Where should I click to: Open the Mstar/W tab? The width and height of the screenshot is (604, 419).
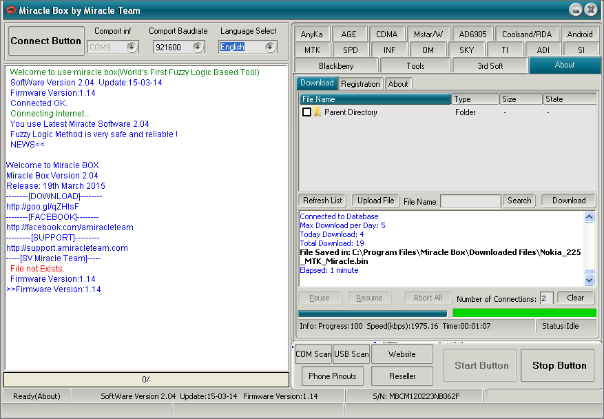[x=428, y=34]
